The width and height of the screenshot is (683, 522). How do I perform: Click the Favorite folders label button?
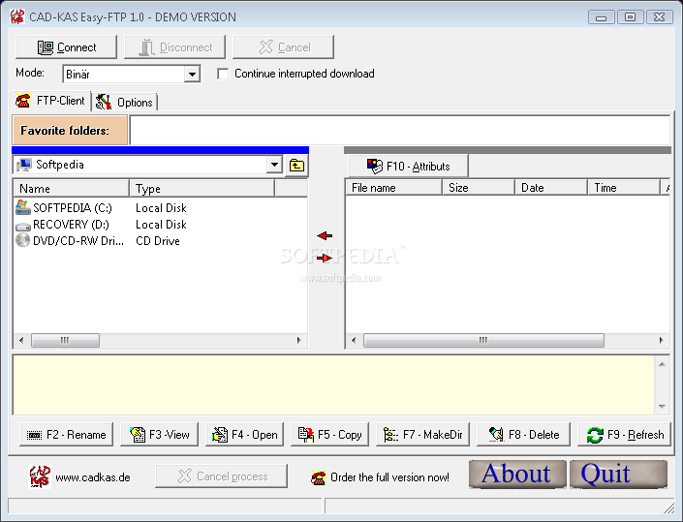coord(70,130)
